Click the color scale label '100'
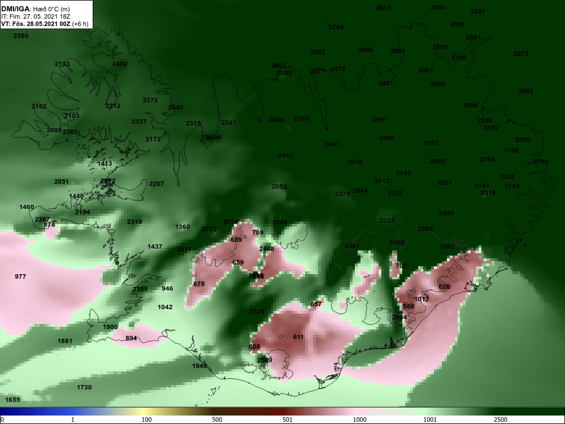 point(146,419)
